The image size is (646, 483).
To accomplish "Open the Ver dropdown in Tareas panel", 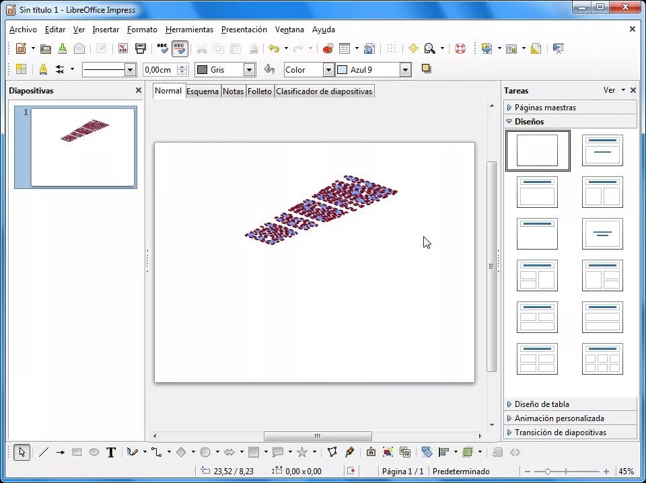I will tap(614, 90).
